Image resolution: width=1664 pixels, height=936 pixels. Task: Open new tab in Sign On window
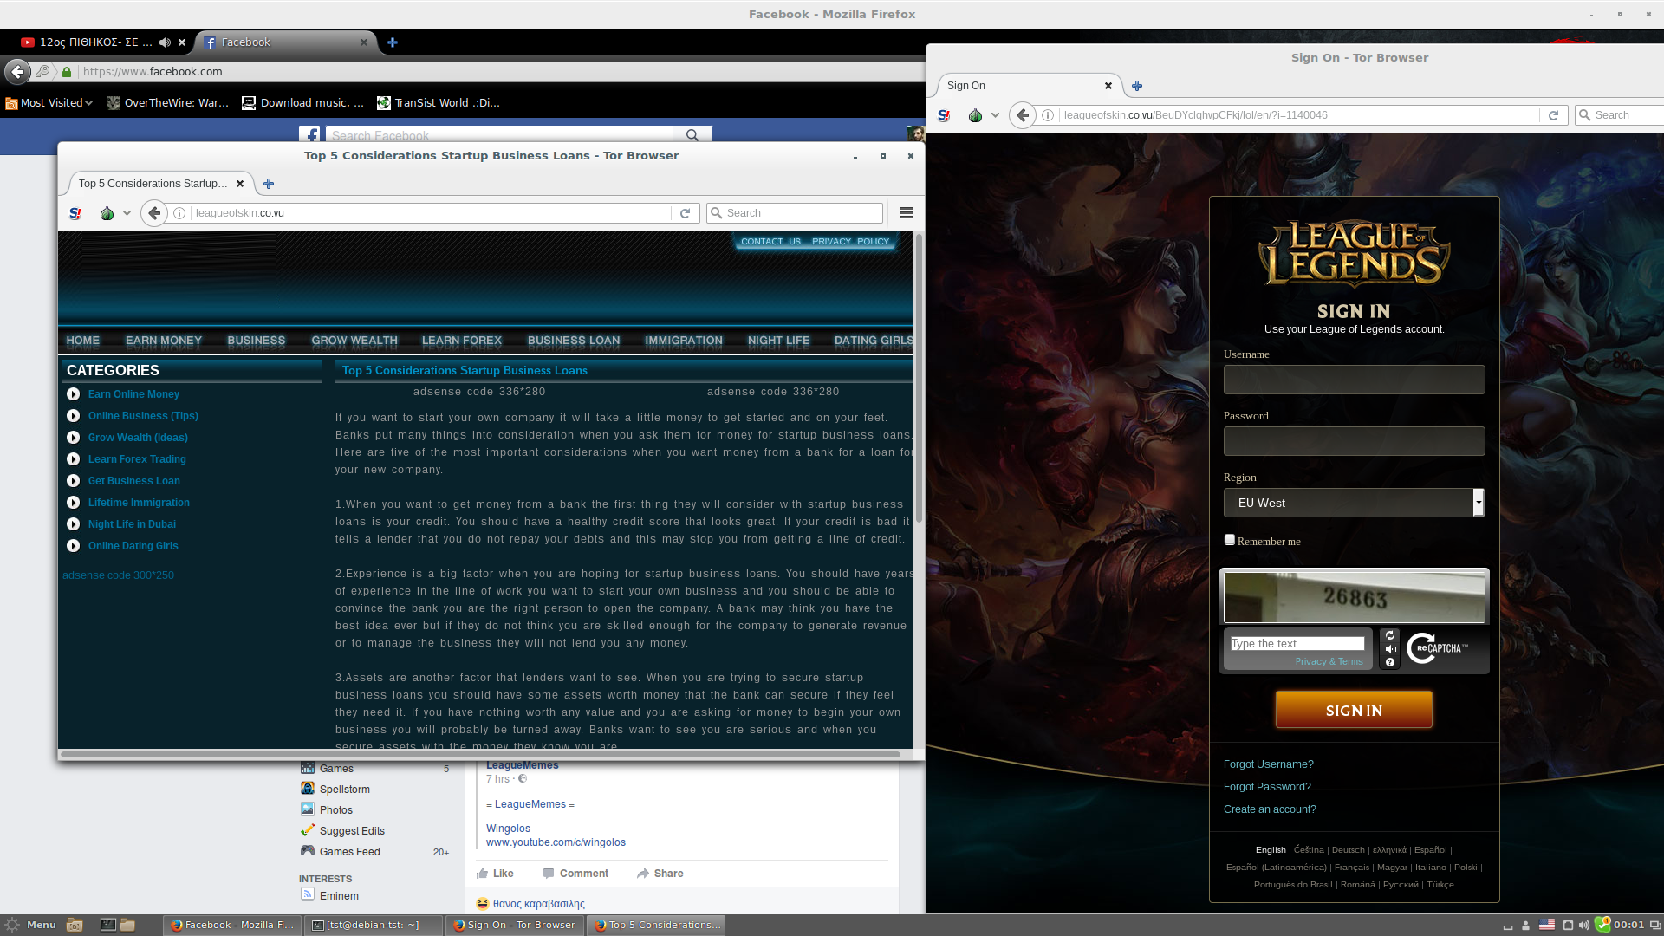click(x=1137, y=86)
